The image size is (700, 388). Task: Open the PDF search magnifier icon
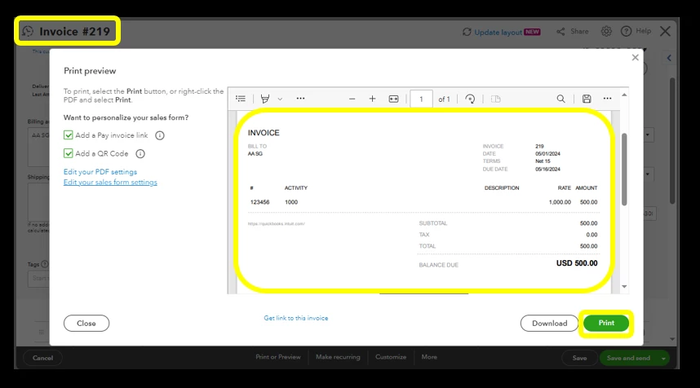(560, 99)
